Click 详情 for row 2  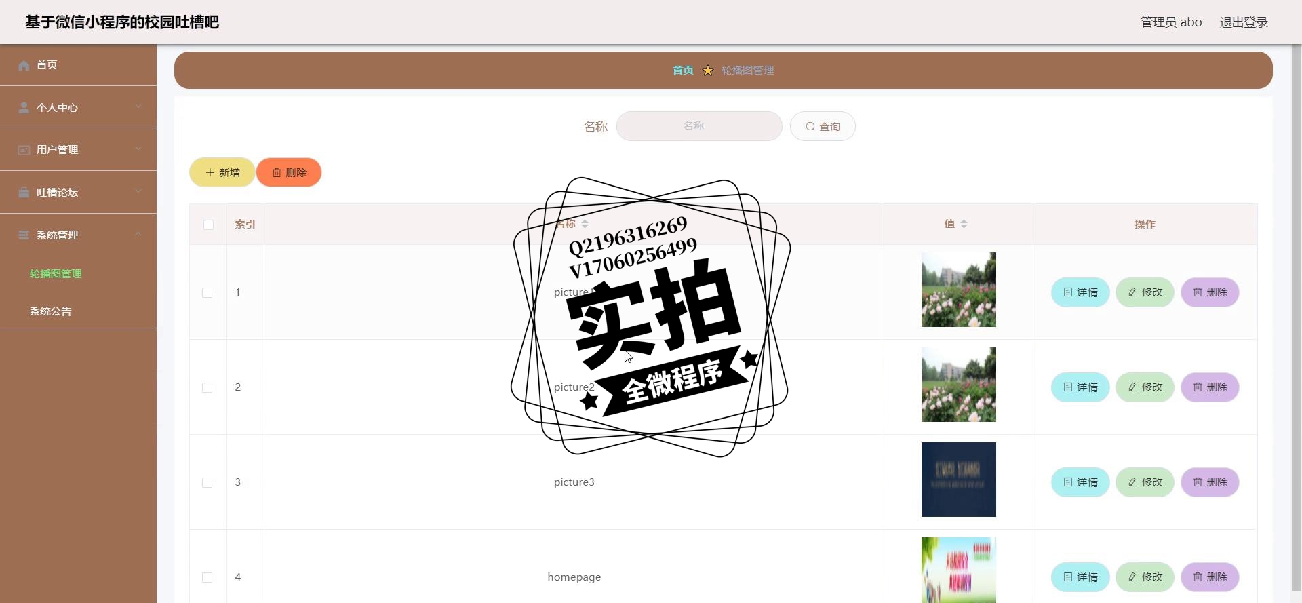click(1080, 387)
